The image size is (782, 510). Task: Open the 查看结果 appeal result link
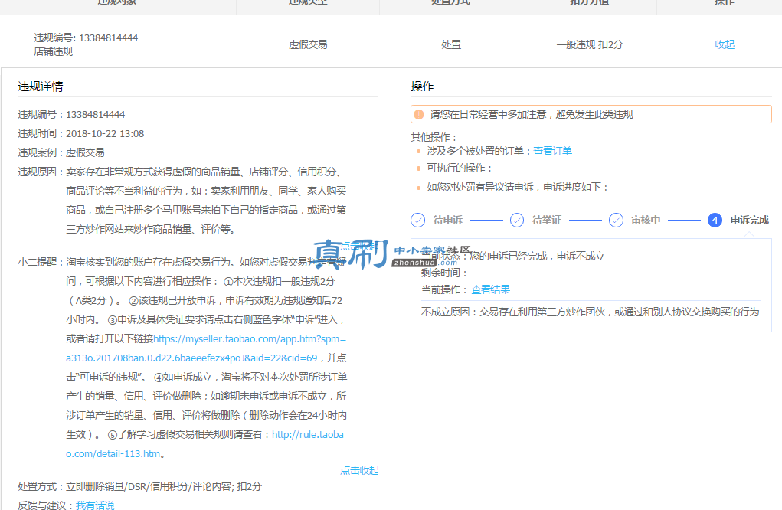click(x=491, y=289)
